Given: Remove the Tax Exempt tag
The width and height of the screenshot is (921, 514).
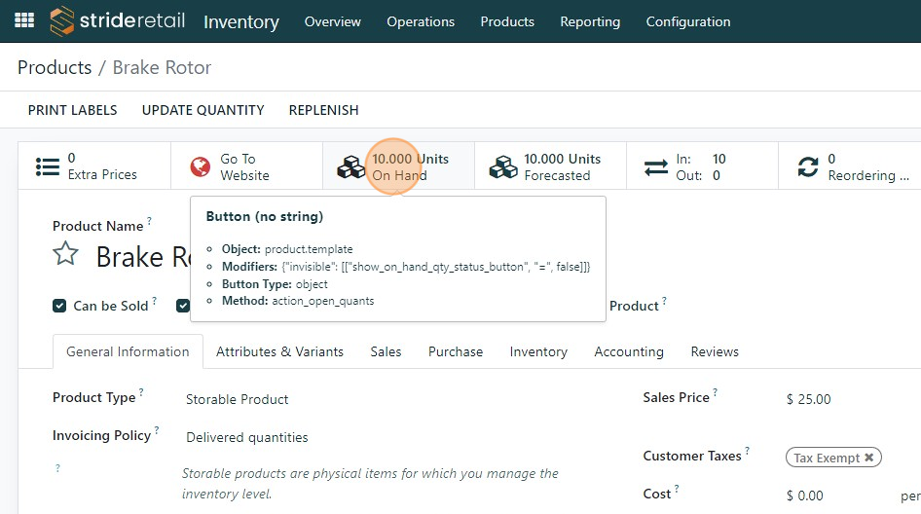Looking at the screenshot, I should pyautogui.click(x=869, y=458).
